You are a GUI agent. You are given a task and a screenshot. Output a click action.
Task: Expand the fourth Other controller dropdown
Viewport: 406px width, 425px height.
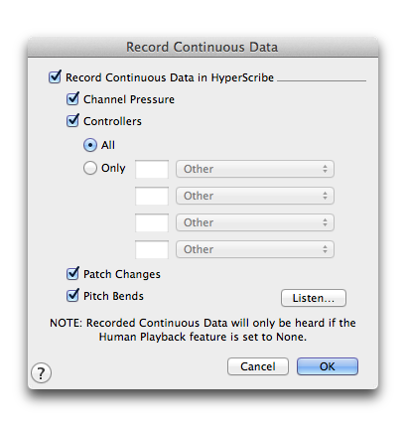[255, 249]
